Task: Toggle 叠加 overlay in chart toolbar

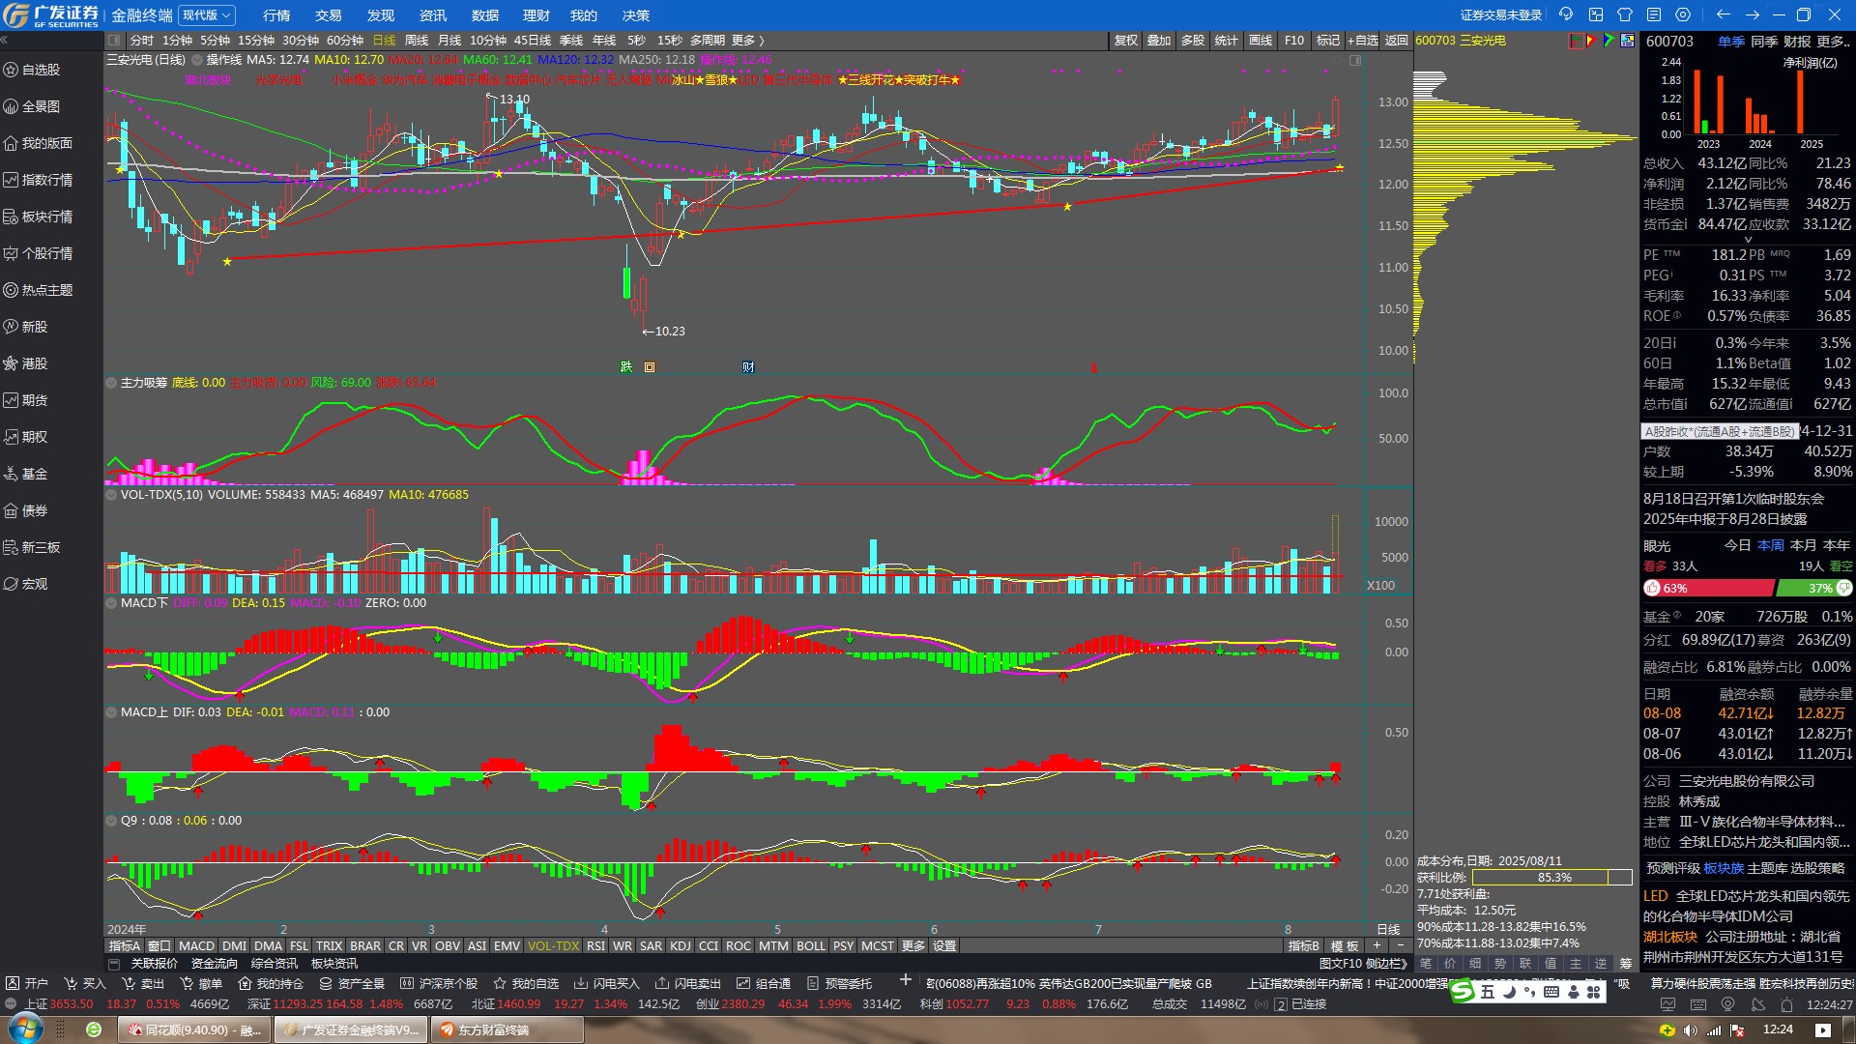Action: click(x=1159, y=41)
